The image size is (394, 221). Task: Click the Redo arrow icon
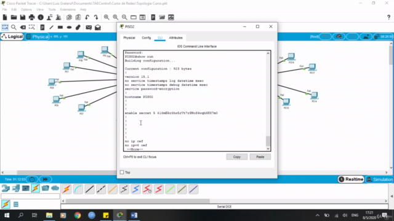96,17
